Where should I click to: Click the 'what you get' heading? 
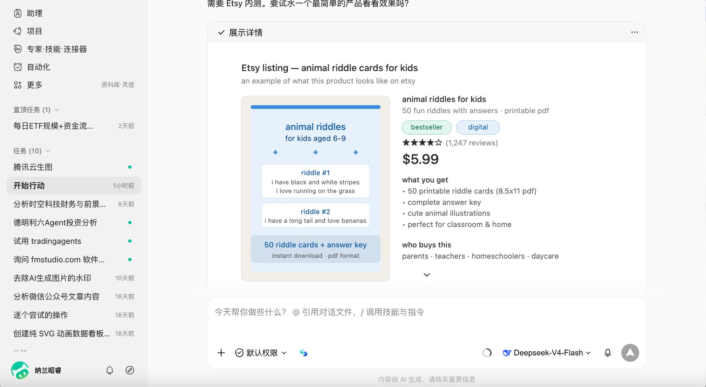(x=425, y=180)
